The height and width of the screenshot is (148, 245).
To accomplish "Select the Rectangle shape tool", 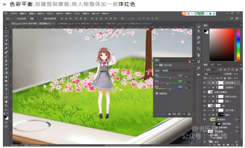I will tap(6, 98).
